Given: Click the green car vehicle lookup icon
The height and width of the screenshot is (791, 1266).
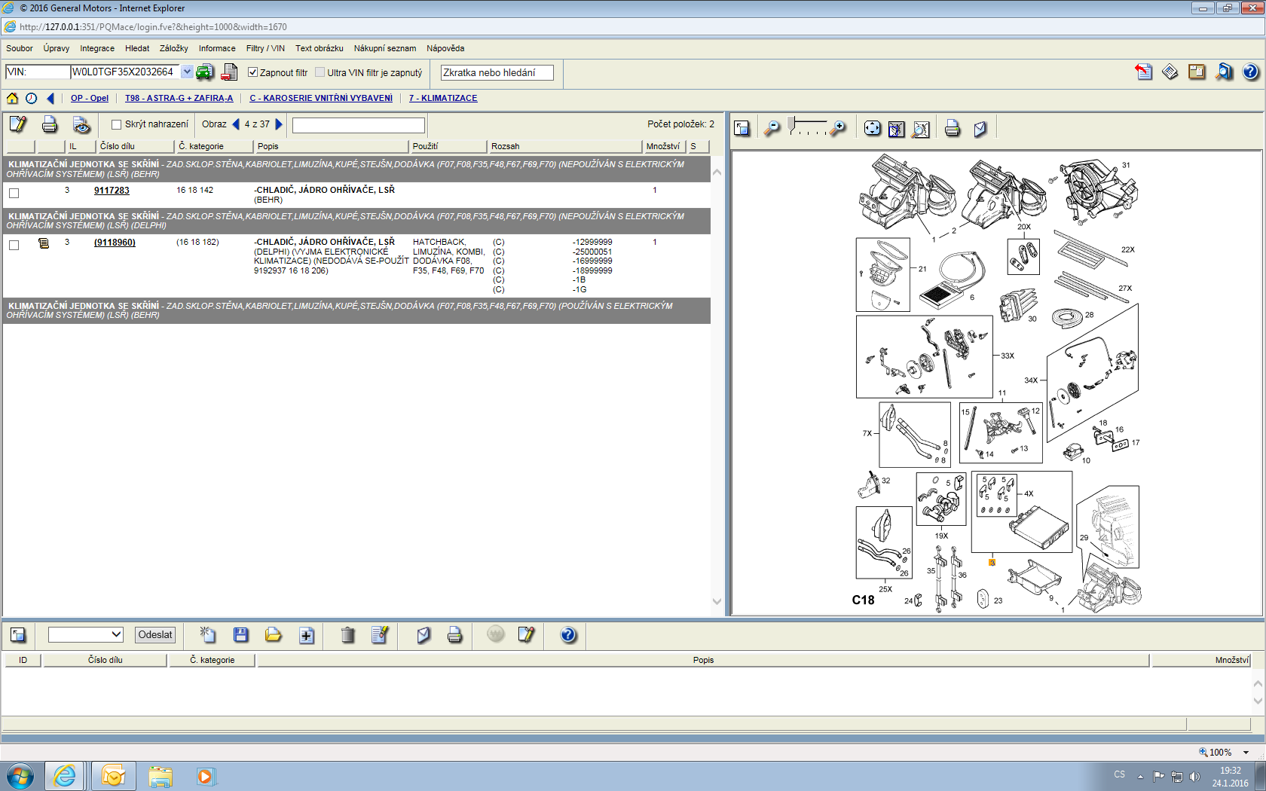Looking at the screenshot, I should coord(204,72).
